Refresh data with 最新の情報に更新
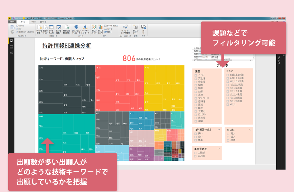 pos(66,29)
